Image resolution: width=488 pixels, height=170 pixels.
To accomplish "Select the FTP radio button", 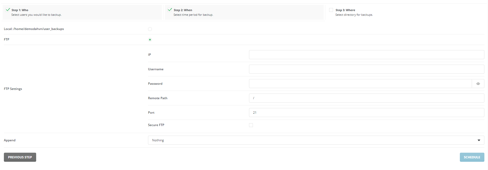I will point(150,40).
